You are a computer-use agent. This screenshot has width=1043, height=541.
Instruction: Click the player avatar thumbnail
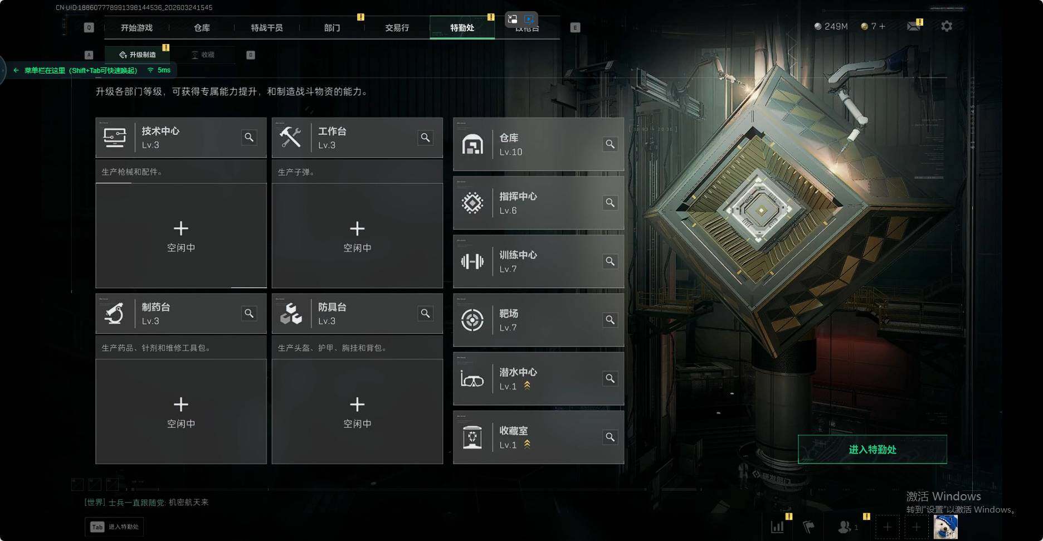point(945,527)
